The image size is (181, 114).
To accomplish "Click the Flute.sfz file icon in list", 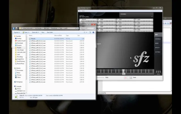I will [30, 39].
